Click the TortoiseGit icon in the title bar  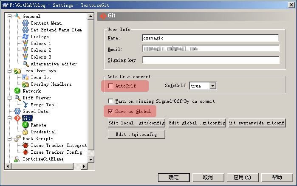[x=5, y=5]
